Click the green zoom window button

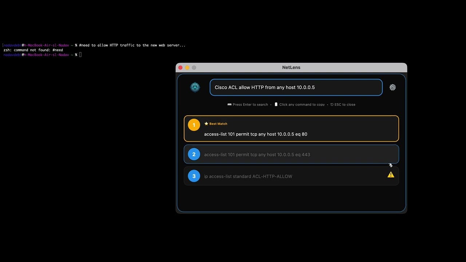coord(194,67)
